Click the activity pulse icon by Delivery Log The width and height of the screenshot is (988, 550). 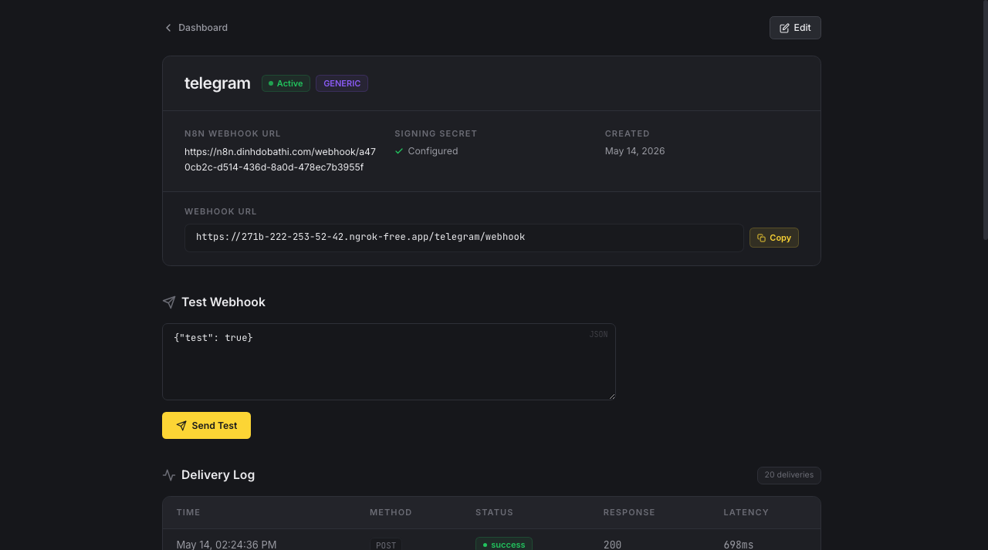click(169, 475)
